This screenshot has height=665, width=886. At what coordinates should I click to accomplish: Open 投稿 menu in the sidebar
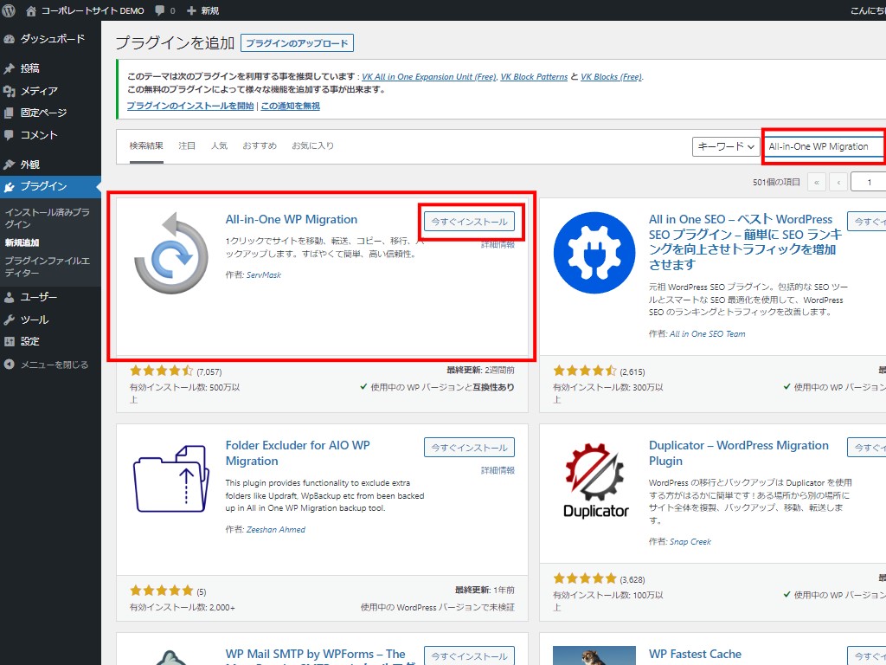30,68
